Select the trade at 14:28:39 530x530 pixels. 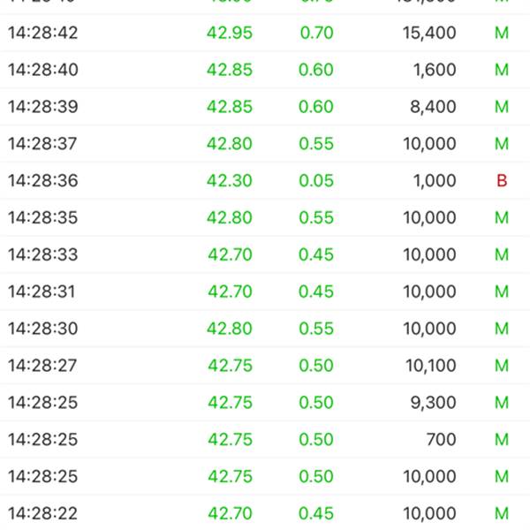coord(43,107)
